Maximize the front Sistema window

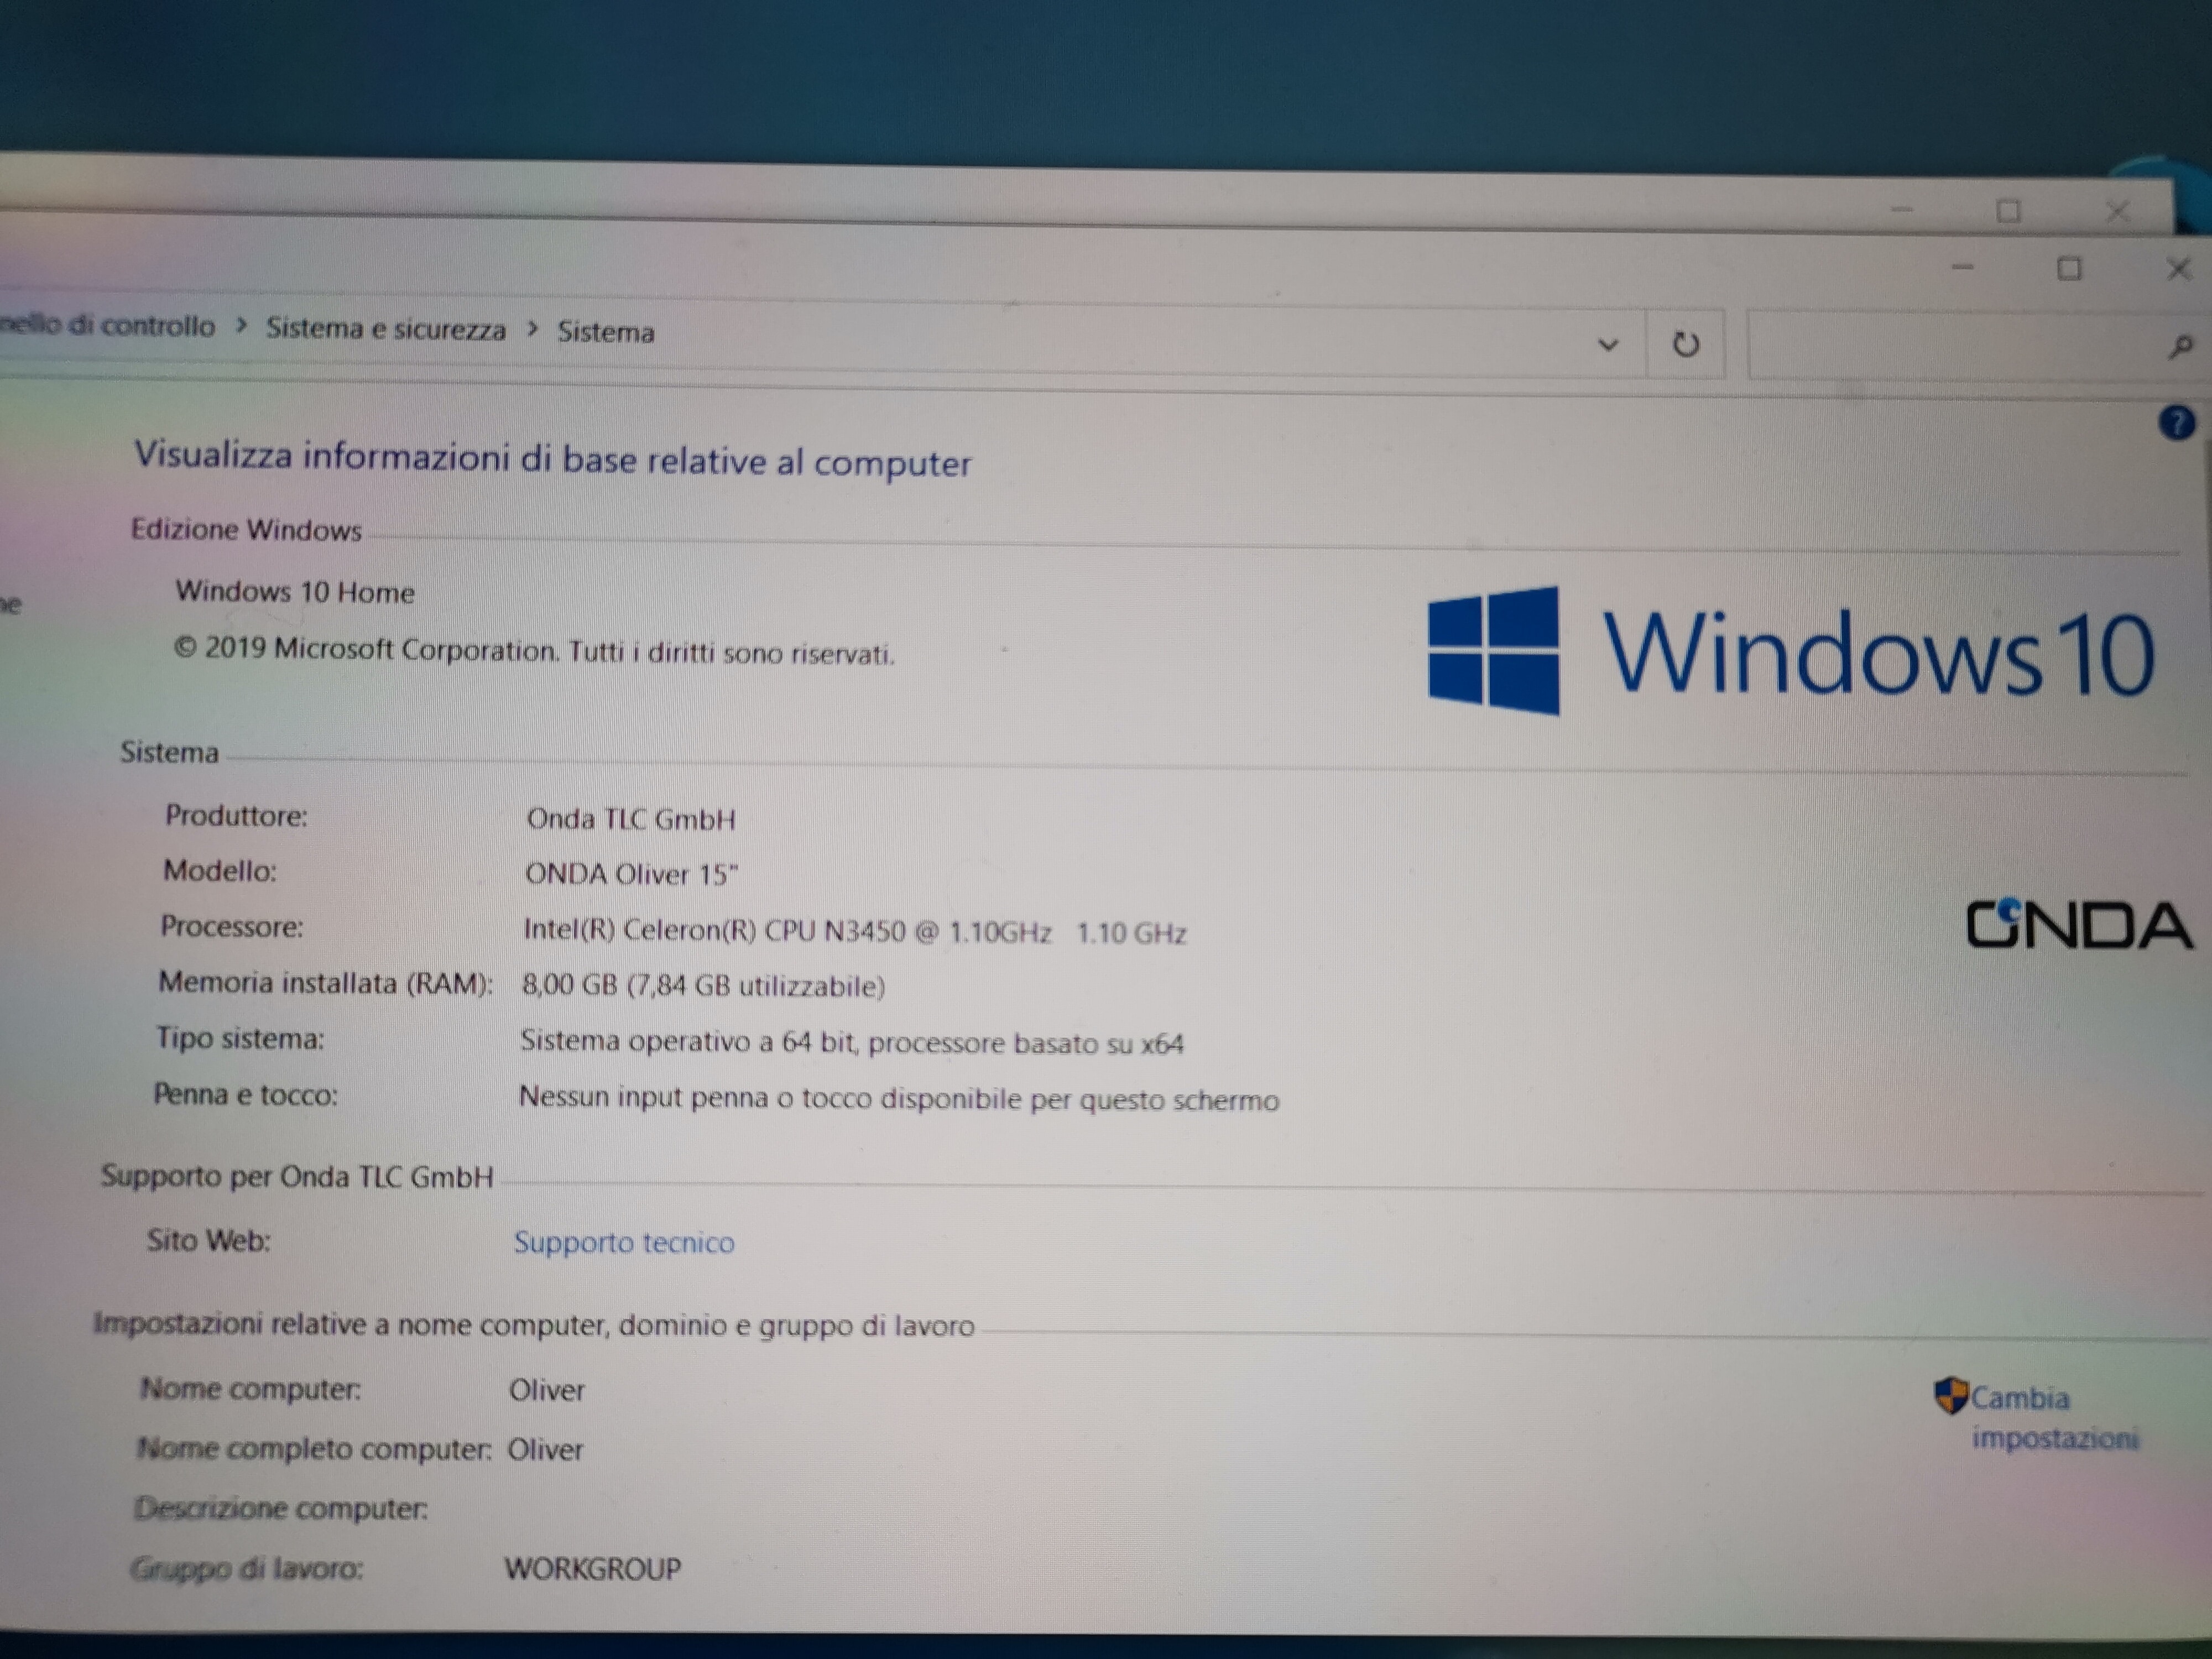point(2069,268)
